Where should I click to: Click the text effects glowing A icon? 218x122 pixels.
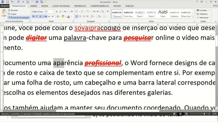tap(58, 17)
